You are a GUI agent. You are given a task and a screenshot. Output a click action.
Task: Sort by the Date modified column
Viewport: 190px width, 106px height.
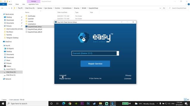(x=62, y=12)
